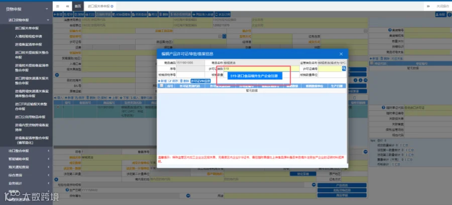Click the tab-scroll-right double arrow icon
This screenshot has width=452, height=205.
point(428,6)
